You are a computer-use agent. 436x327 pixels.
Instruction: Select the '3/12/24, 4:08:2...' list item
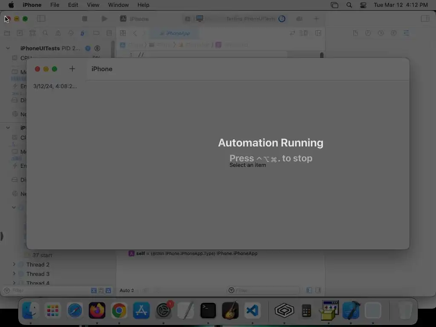55,86
